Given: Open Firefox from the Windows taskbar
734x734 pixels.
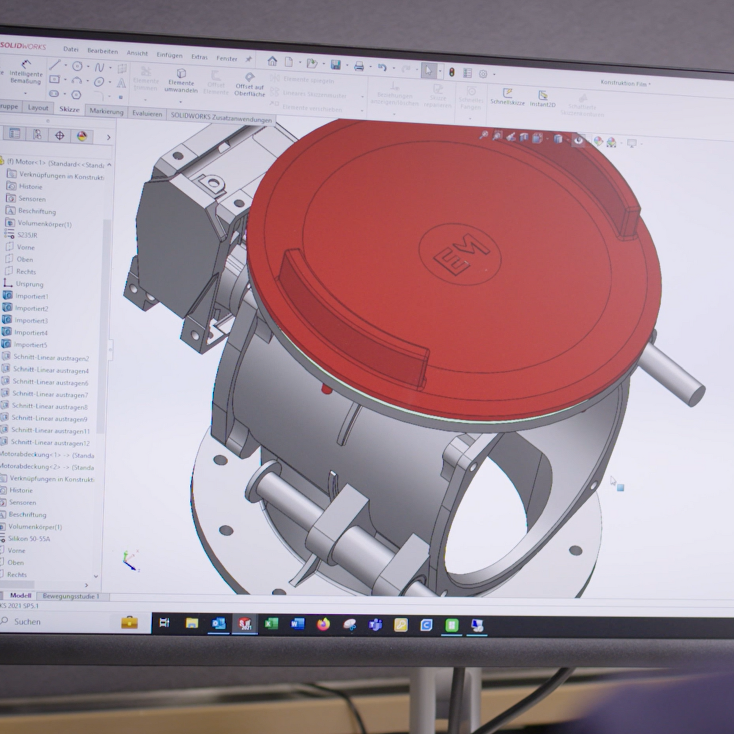Looking at the screenshot, I should click(323, 624).
